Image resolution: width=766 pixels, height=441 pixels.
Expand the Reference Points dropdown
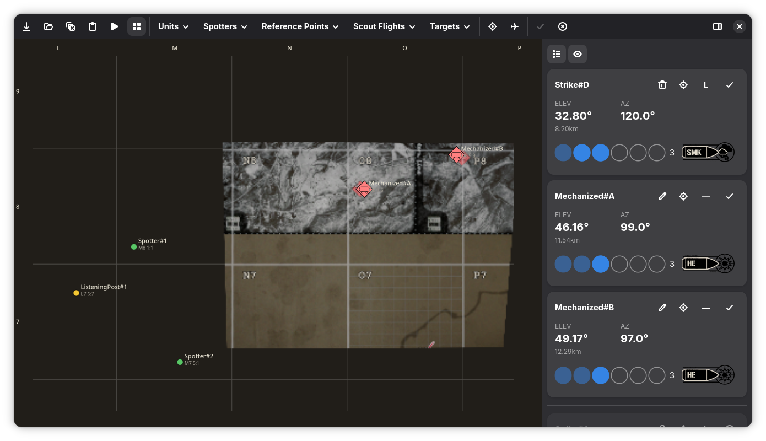[300, 26]
